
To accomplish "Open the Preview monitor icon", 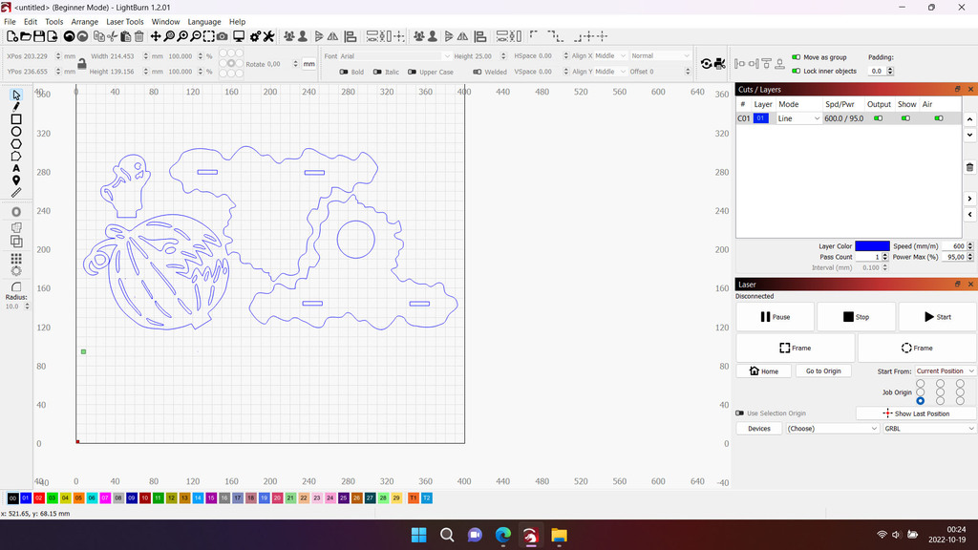I will pyautogui.click(x=239, y=36).
